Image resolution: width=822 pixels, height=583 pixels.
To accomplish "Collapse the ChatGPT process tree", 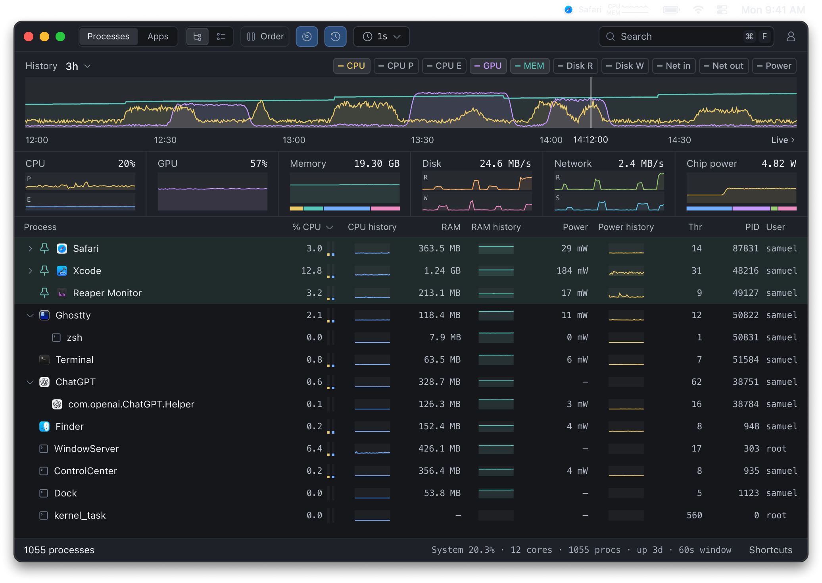I will pyautogui.click(x=30, y=382).
